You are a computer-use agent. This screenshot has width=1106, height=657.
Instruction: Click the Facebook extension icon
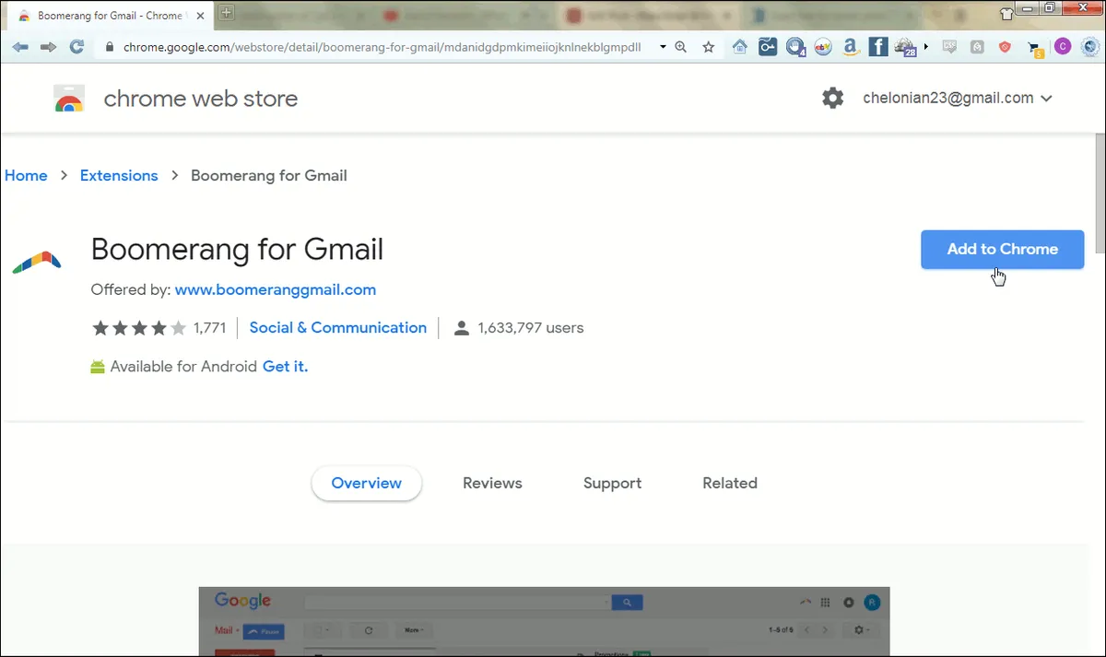(x=878, y=47)
